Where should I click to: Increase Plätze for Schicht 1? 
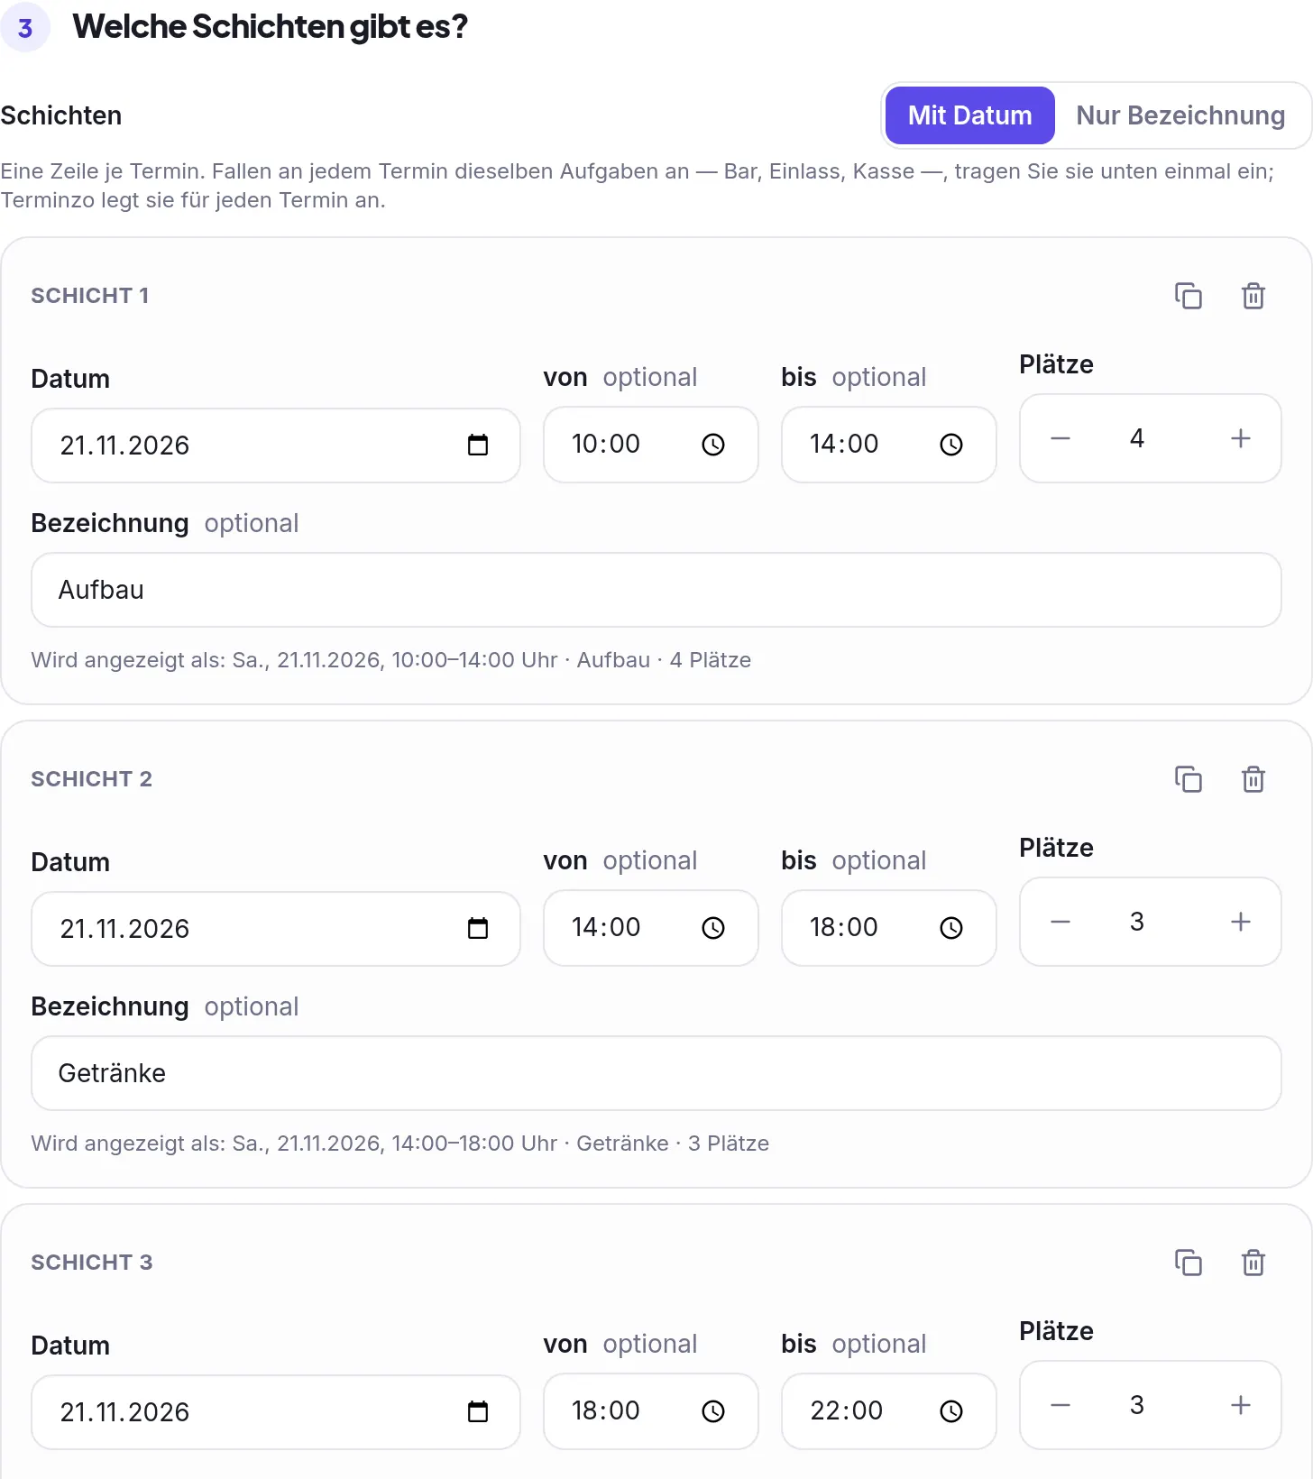pos(1241,438)
